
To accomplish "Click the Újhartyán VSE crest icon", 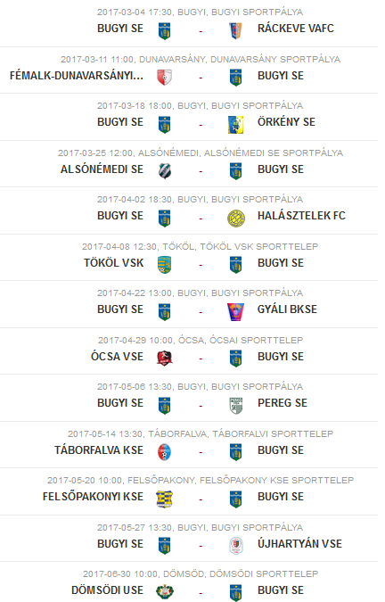I will click(x=236, y=546).
